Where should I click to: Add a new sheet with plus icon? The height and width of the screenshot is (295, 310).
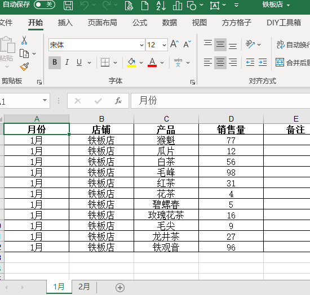pyautogui.click(x=120, y=288)
